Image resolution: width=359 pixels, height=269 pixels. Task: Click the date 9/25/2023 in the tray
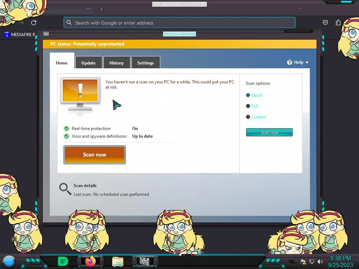(x=340, y=265)
